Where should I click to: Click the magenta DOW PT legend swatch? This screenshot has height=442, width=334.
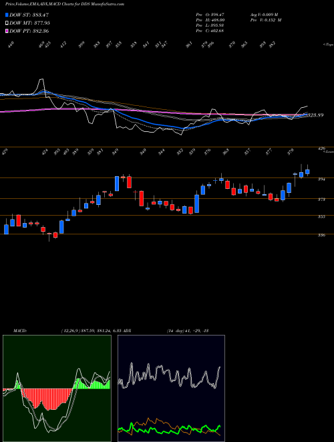pos(7,31)
